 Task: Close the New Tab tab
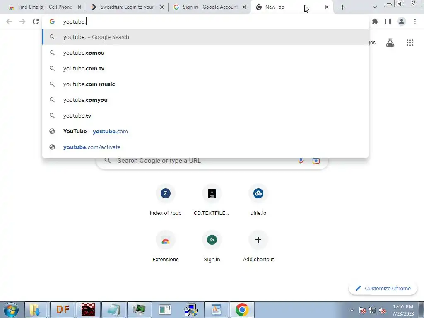(x=327, y=7)
